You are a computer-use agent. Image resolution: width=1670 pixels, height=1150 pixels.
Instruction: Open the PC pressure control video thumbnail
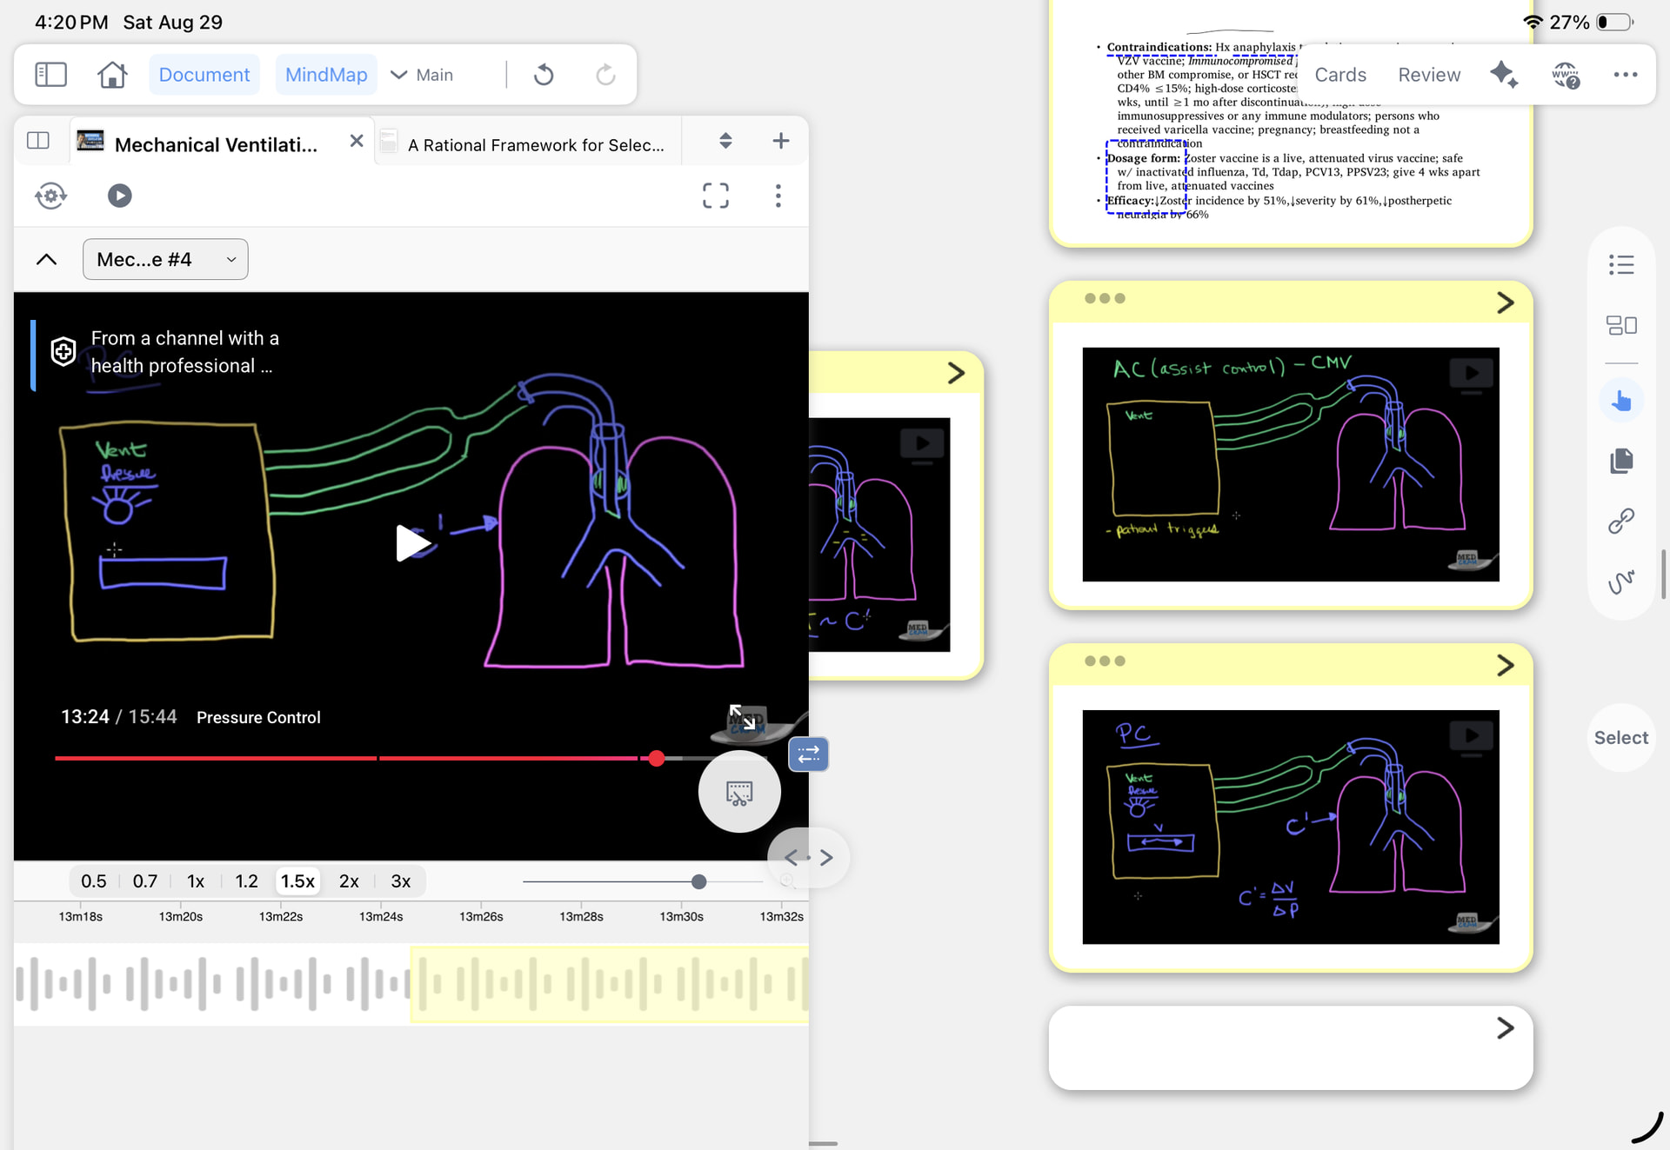[1291, 827]
